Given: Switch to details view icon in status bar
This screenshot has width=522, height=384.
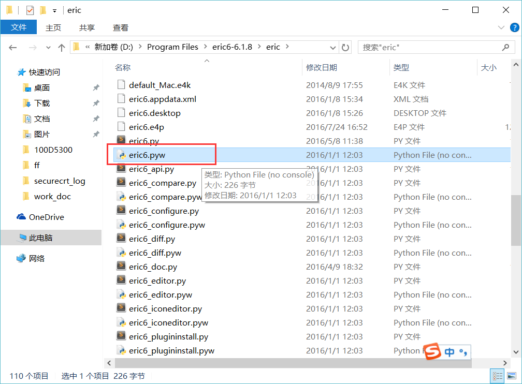Looking at the screenshot, I should 498,376.
